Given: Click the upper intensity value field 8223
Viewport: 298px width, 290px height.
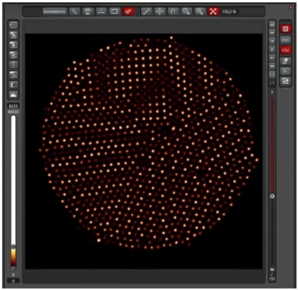Looking at the screenshot, I should click(13, 106).
